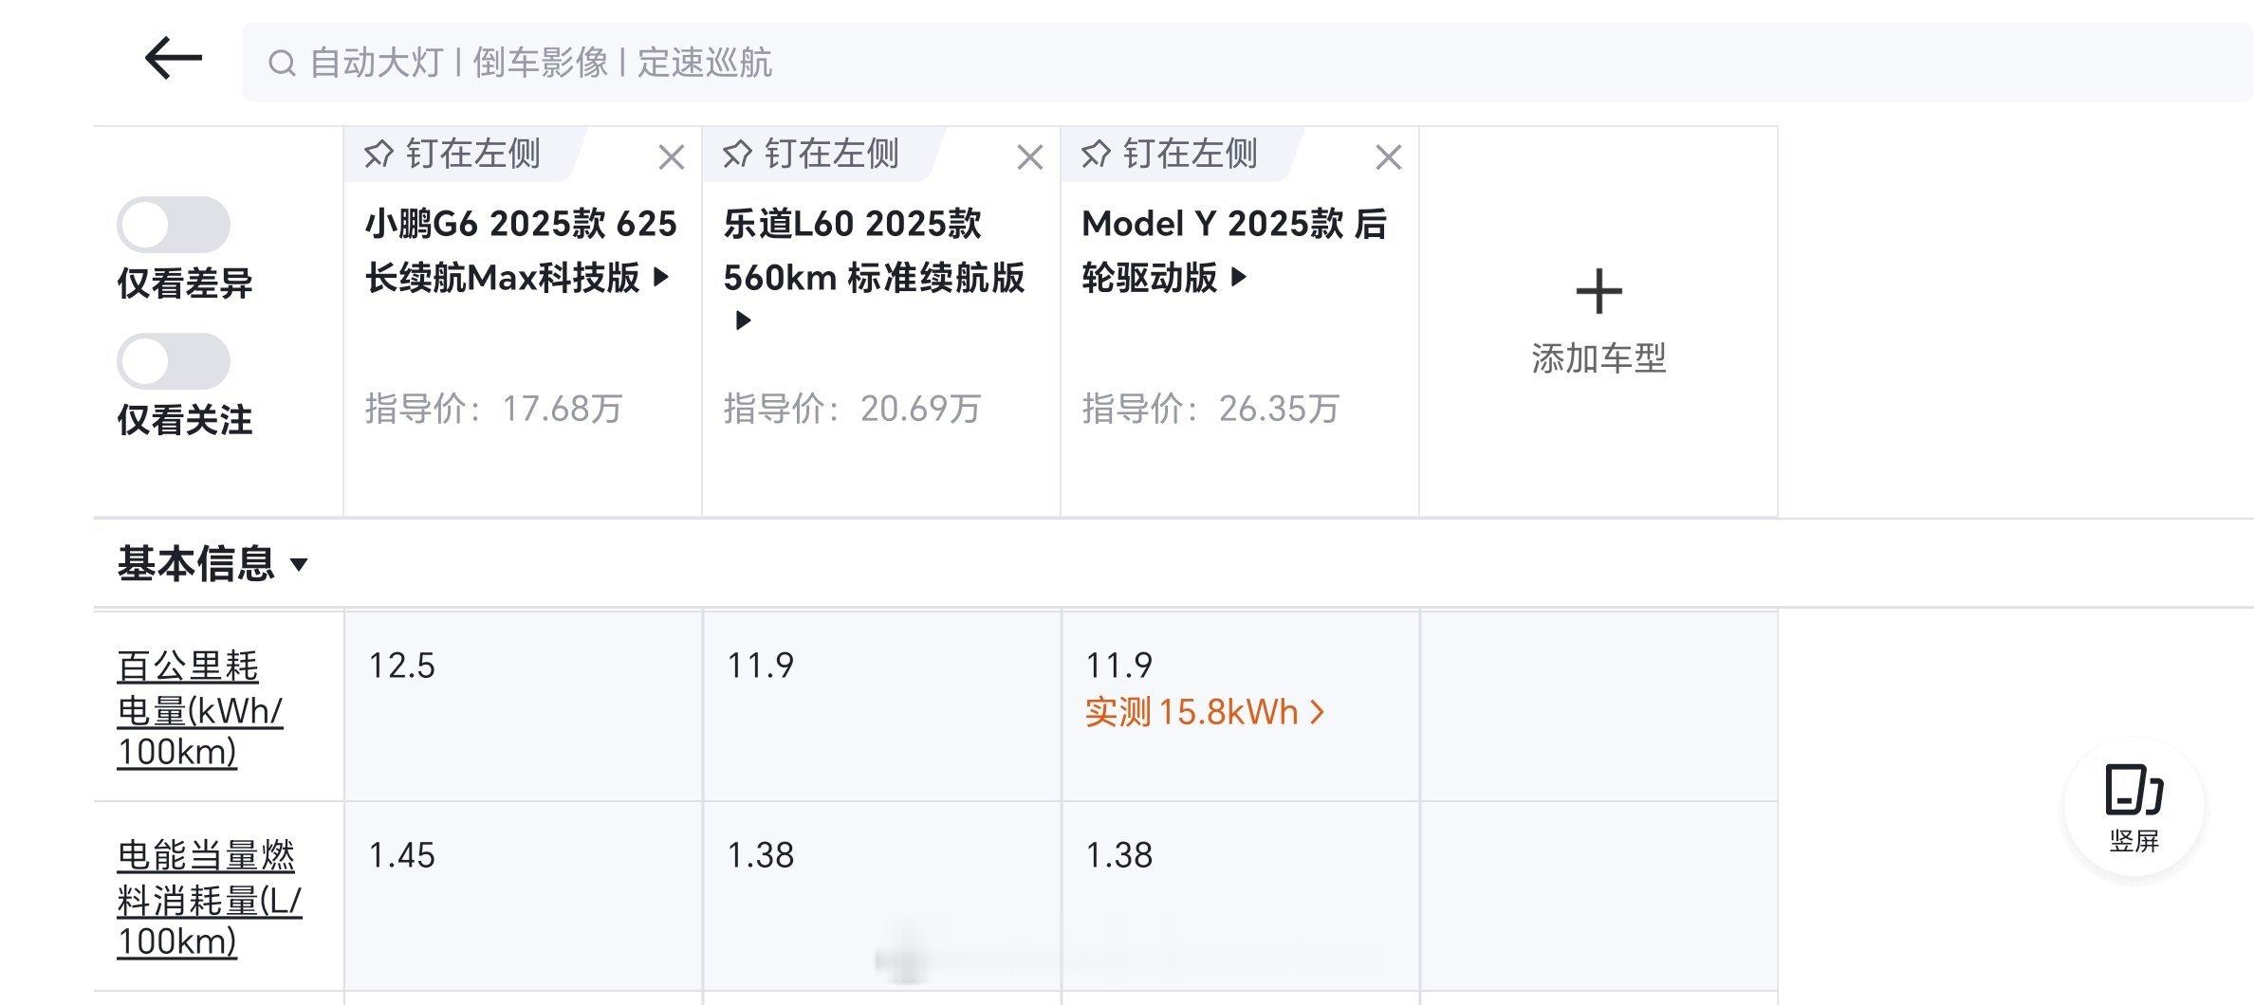Click the back arrow icon
Viewport: 2254px width, 1005px height.
174,59
